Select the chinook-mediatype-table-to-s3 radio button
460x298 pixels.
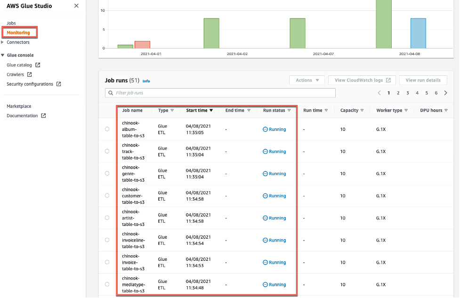[107, 284]
